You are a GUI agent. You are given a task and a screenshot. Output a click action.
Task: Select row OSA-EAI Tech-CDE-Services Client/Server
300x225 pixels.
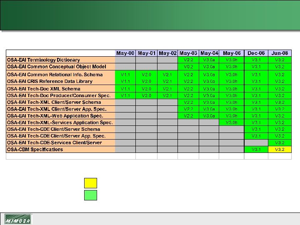tap(149, 142)
